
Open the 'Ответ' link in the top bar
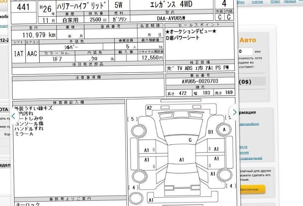pyautogui.click(x=275, y=1)
